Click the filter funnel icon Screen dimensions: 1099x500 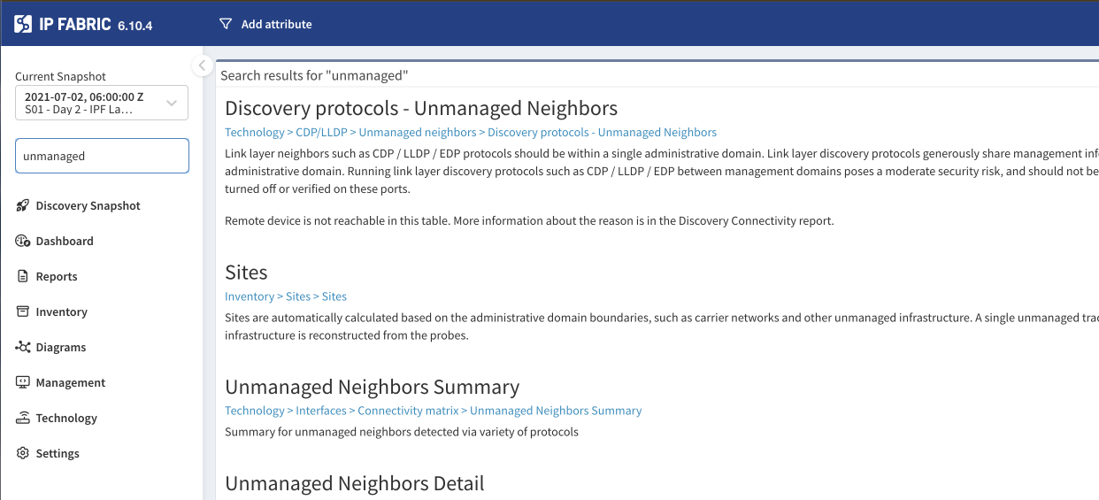click(x=226, y=24)
